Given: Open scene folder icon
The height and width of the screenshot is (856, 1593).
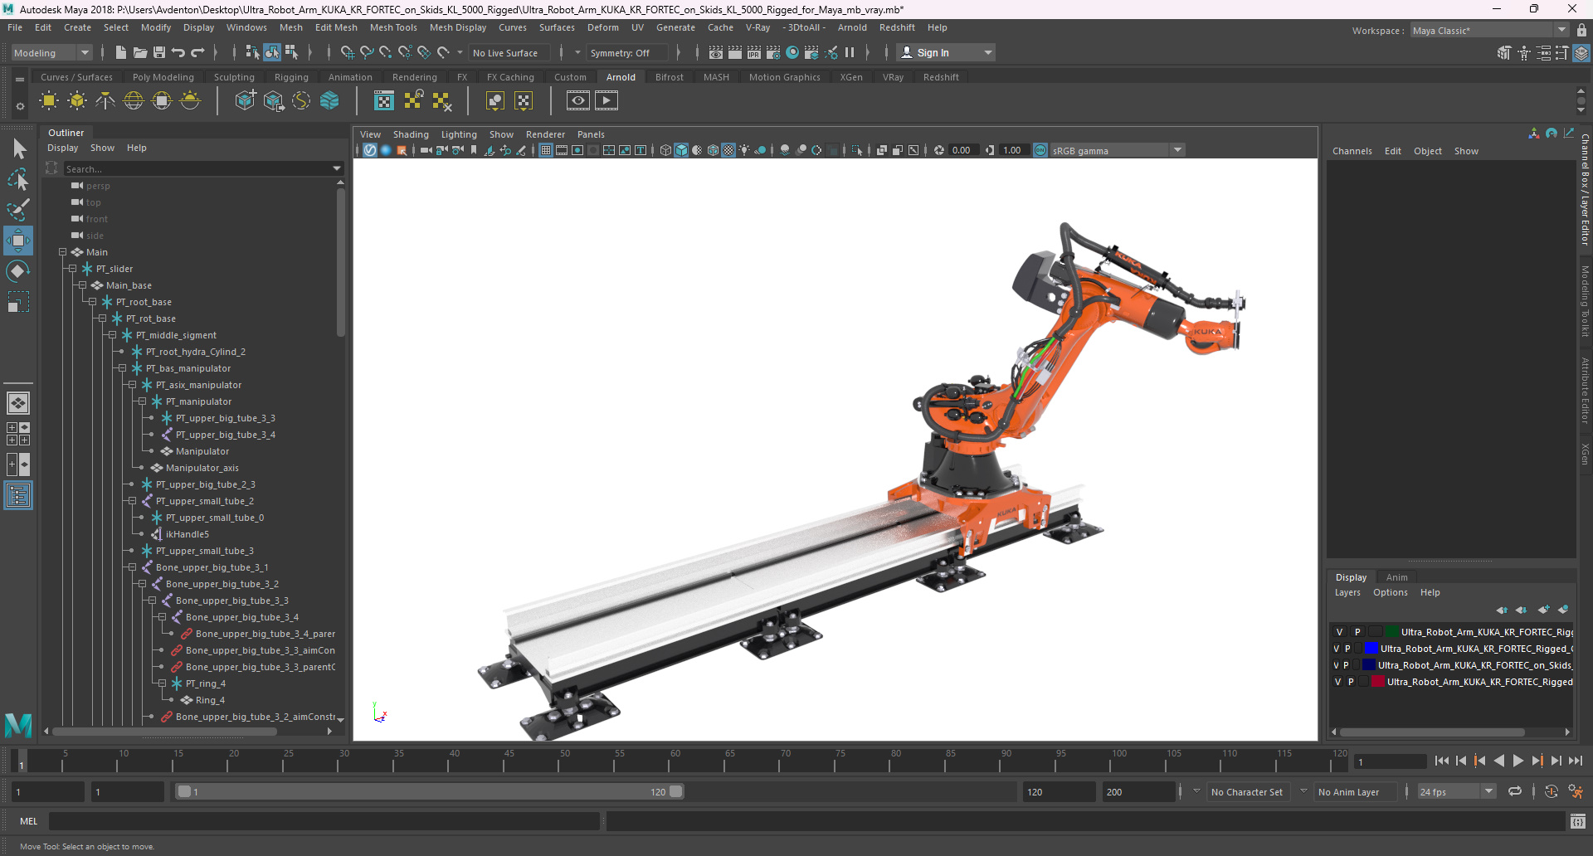Looking at the screenshot, I should [139, 52].
